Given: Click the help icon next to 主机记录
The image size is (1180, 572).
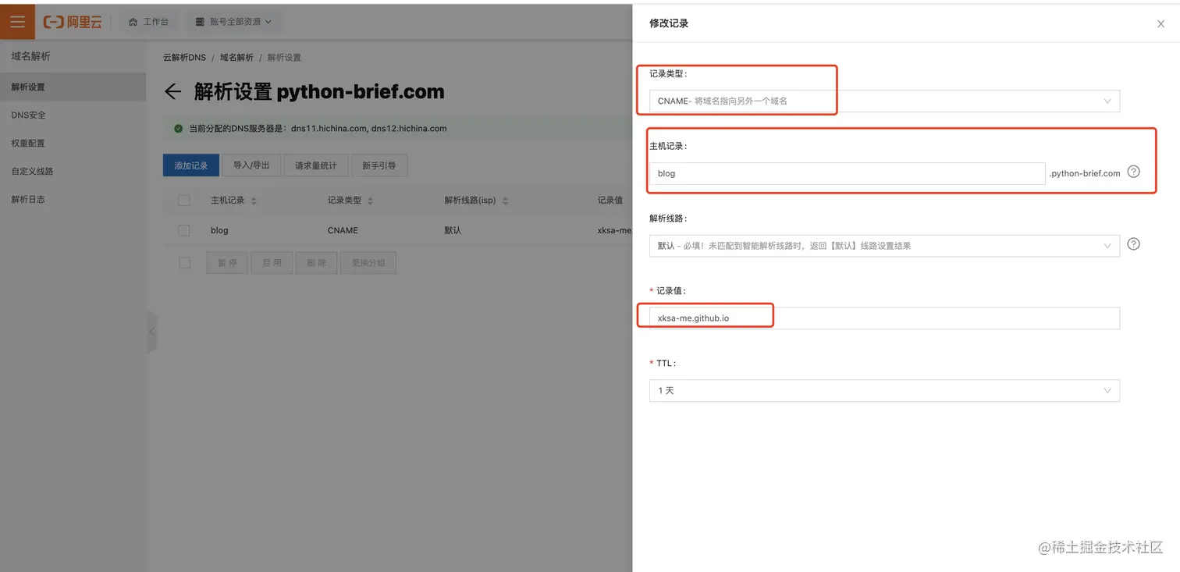Looking at the screenshot, I should click(x=1134, y=172).
